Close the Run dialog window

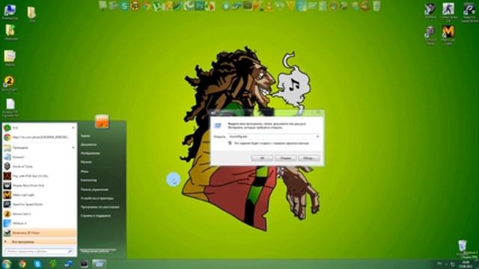click(x=318, y=112)
